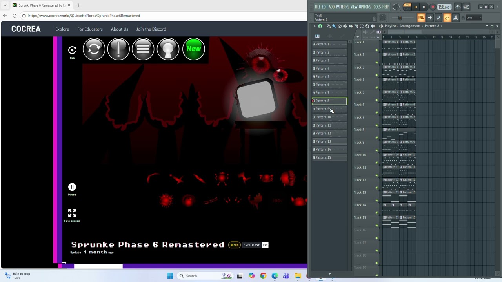Open Windows Start menu
Screen dimensions: 502x282
[170, 276]
